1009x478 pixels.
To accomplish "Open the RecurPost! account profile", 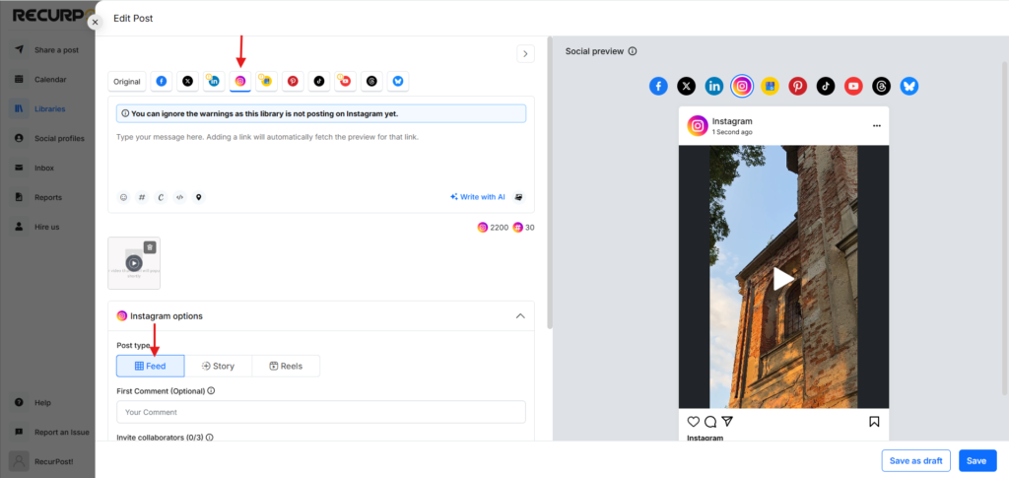I will (47, 461).
